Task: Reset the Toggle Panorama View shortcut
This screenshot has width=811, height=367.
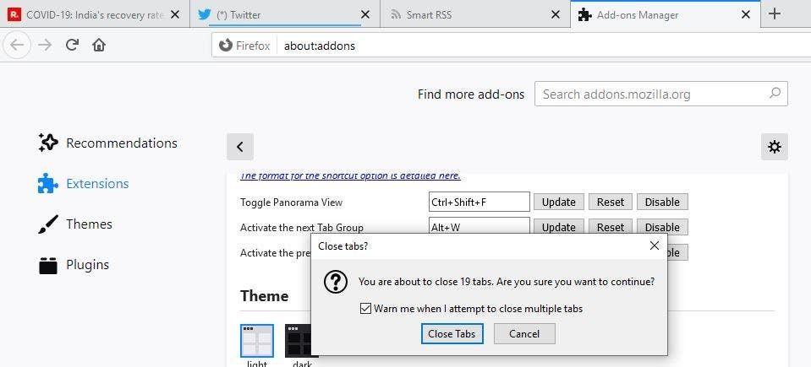Action: click(611, 202)
